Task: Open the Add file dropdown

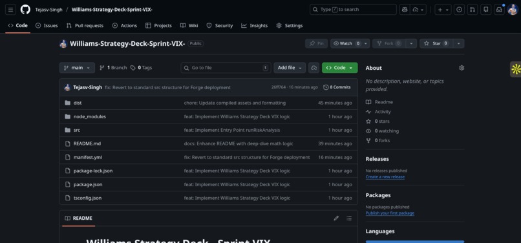Action: (290, 68)
